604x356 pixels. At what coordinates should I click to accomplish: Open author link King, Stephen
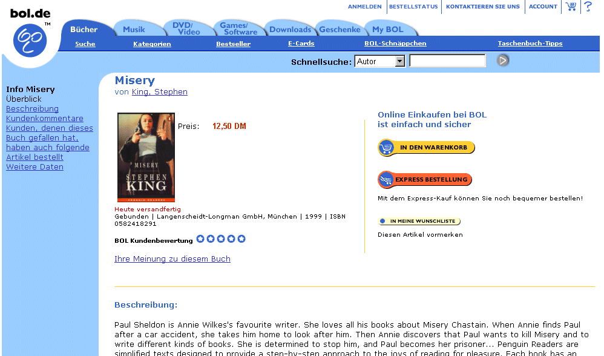(x=160, y=91)
